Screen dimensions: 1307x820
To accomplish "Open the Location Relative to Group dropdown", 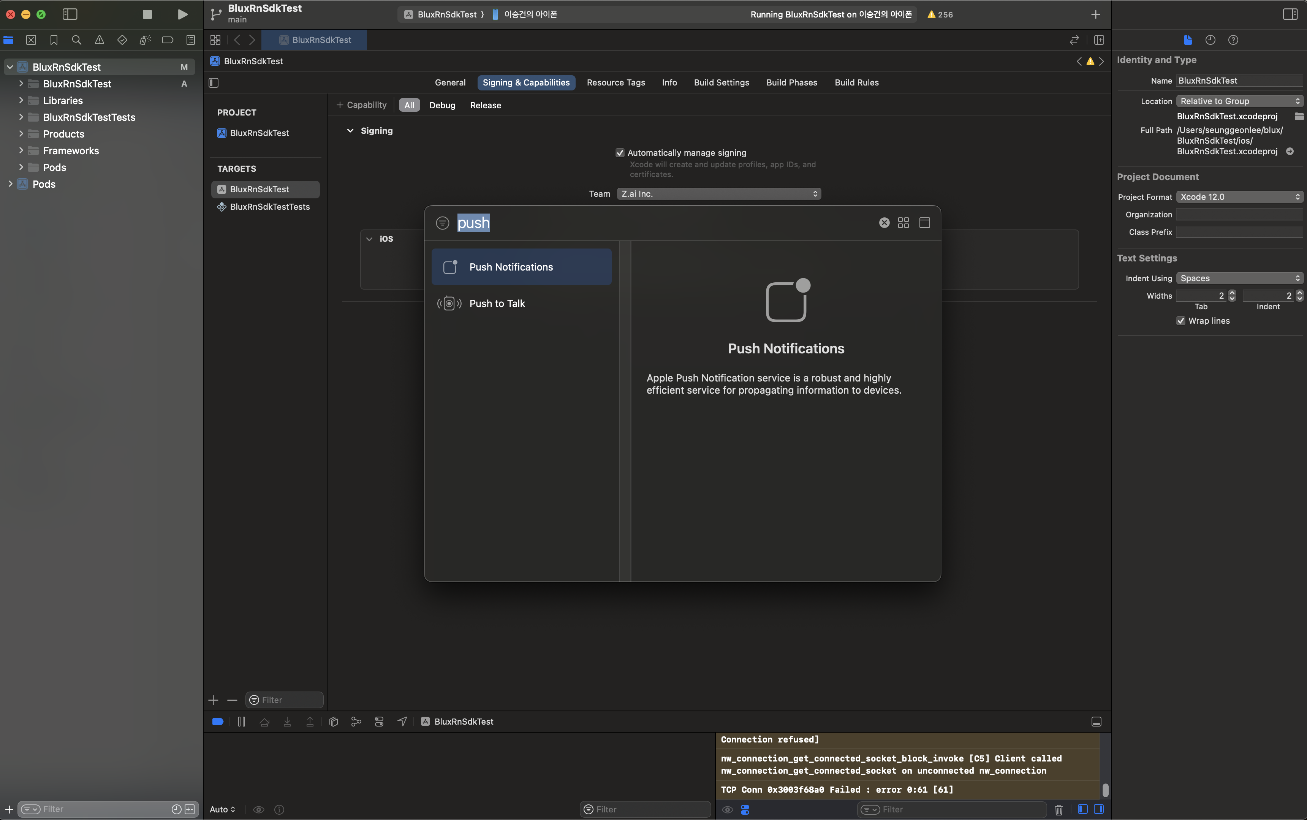I will 1239,101.
